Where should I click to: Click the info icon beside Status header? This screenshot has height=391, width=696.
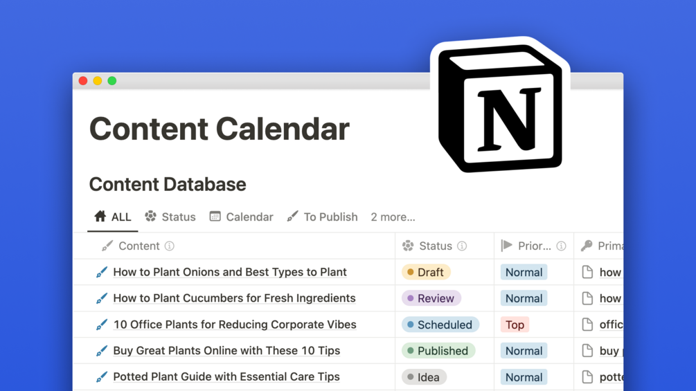click(x=462, y=246)
